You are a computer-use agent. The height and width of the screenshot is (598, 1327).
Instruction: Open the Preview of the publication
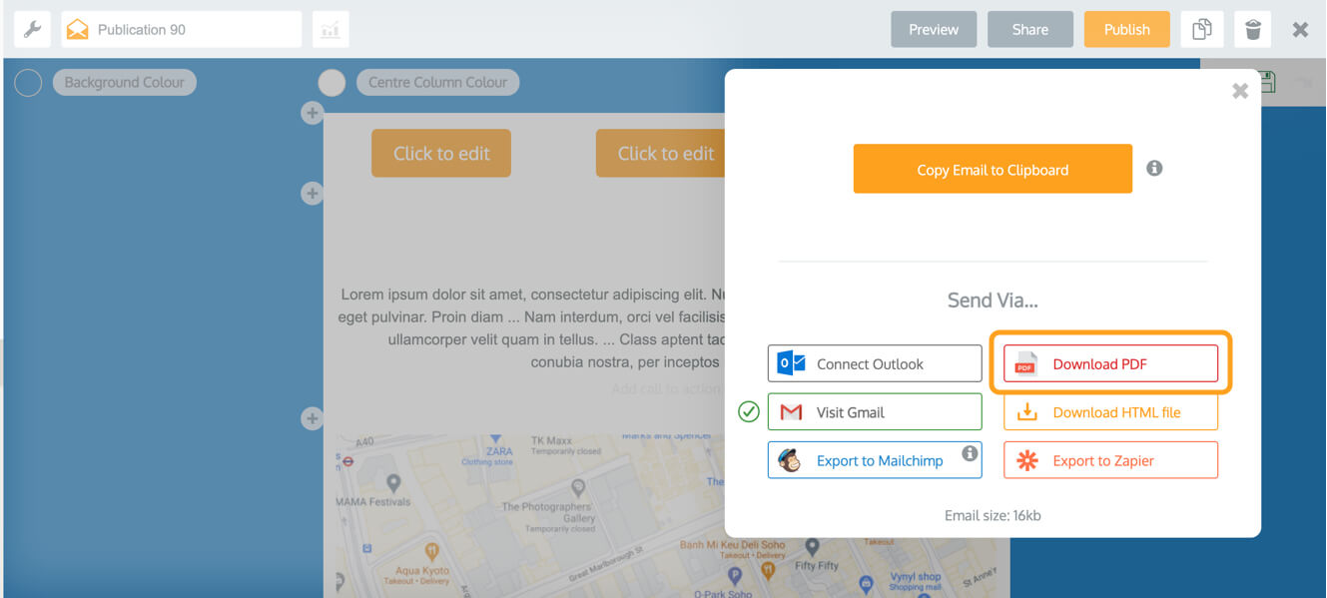(x=934, y=29)
